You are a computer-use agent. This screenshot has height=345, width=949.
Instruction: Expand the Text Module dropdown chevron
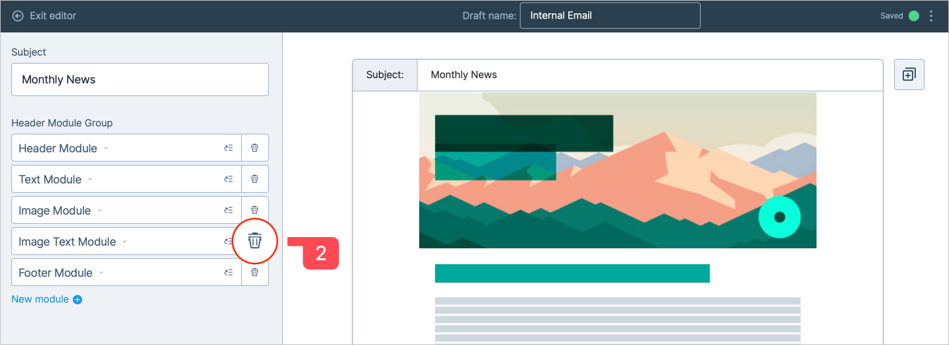[x=90, y=179]
